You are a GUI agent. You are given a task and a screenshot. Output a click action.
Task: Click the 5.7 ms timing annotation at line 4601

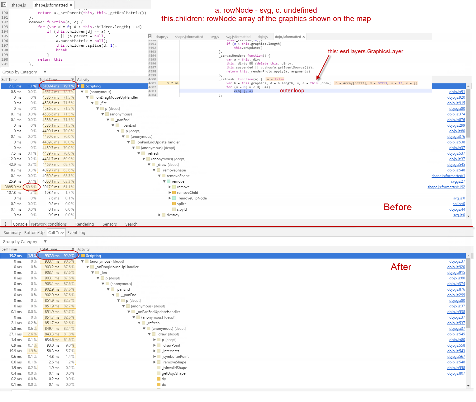[x=173, y=83]
